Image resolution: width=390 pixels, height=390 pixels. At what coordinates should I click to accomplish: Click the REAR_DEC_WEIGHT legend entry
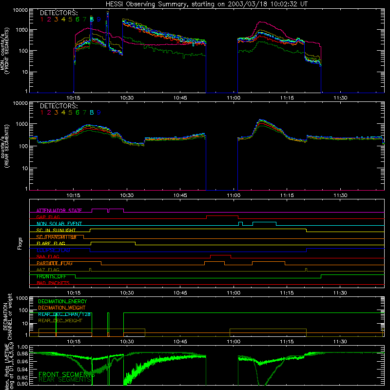click(60, 321)
